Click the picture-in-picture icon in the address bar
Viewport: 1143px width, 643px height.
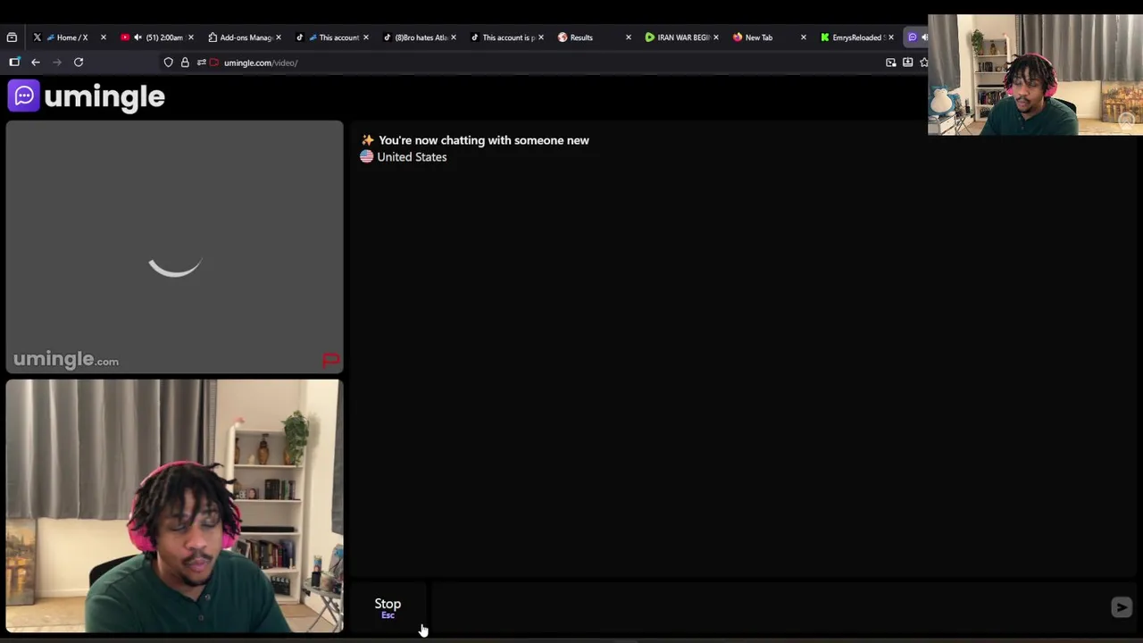point(890,63)
